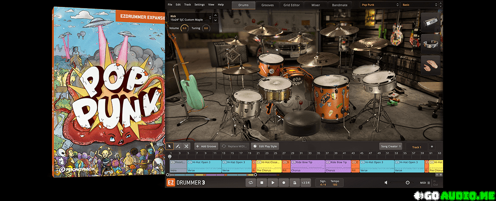496x201 pixels.
Task: Click the Replace MIDI button
Action: [234, 146]
